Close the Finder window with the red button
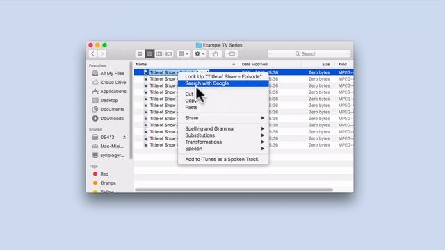This screenshot has height=250, width=445. (91, 45)
